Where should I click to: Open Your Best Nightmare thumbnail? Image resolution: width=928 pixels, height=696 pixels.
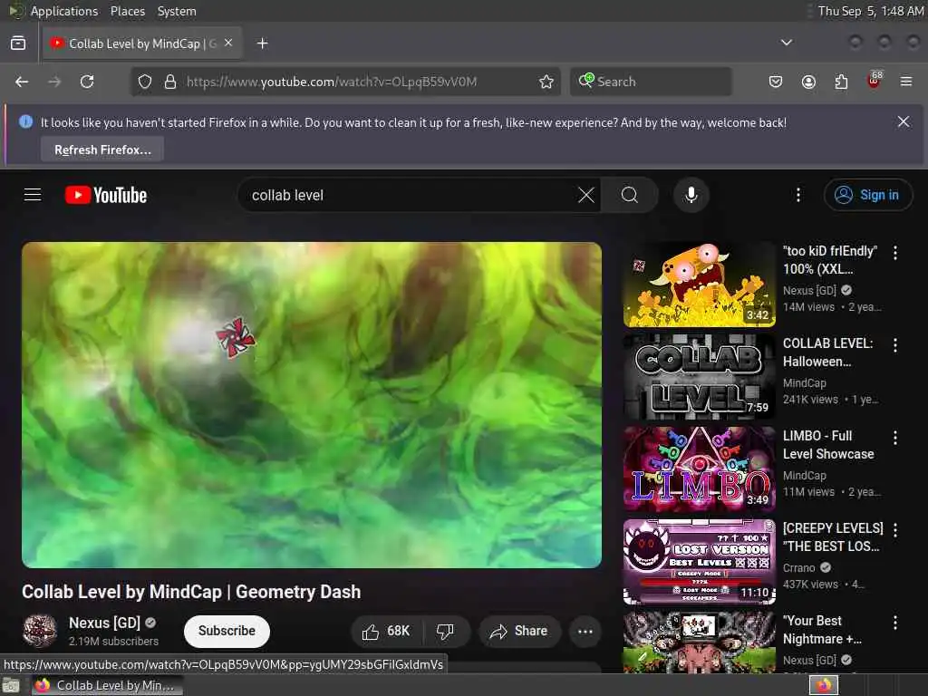(699, 643)
